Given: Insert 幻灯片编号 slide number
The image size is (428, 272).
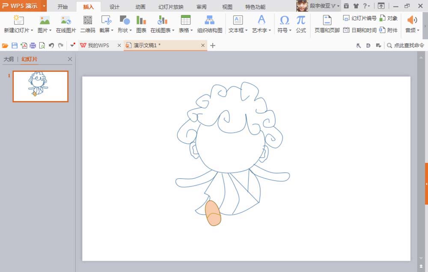Looking at the screenshot, I should [x=360, y=18].
